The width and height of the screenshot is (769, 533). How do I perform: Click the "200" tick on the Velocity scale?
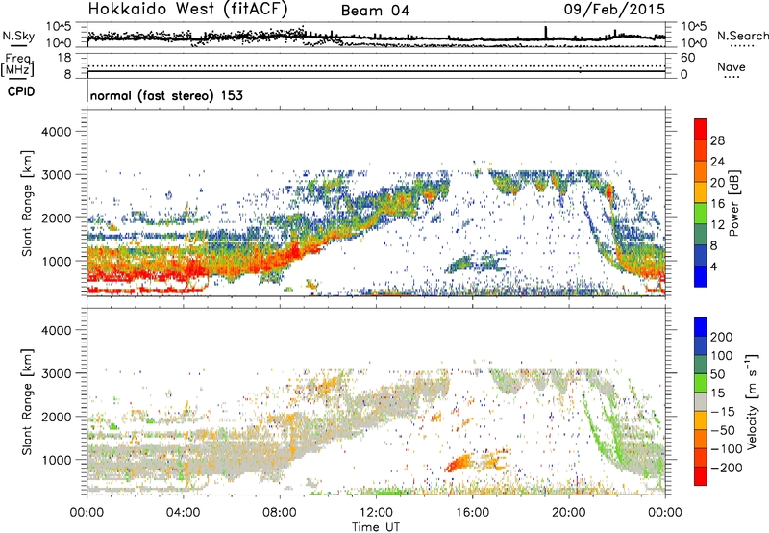pos(722,337)
